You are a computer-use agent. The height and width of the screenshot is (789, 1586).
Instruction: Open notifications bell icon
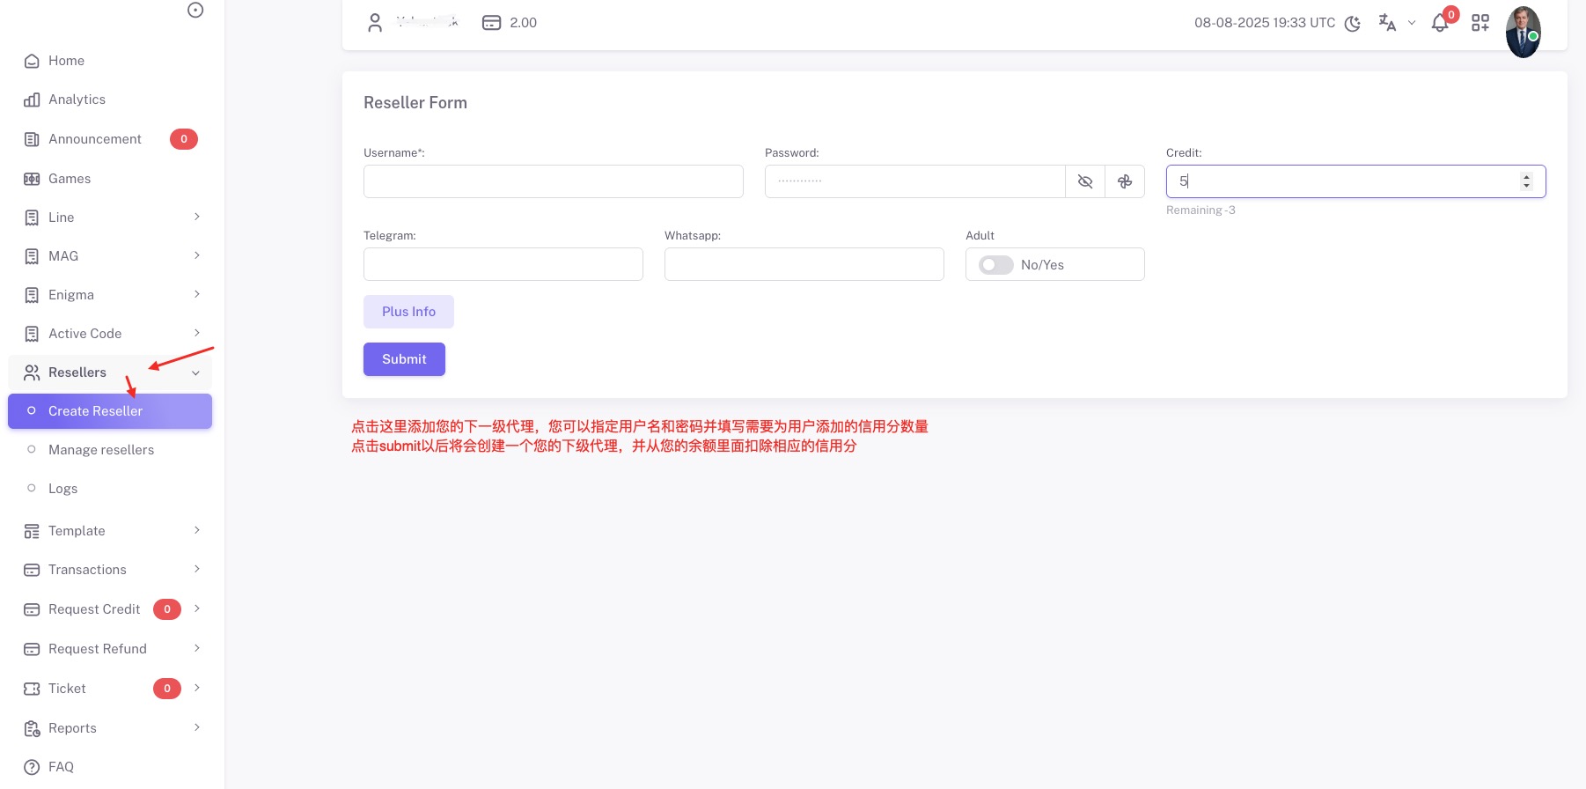(1440, 23)
